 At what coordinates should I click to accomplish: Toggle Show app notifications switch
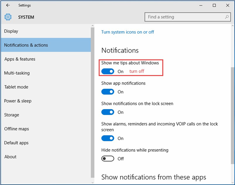(108, 92)
